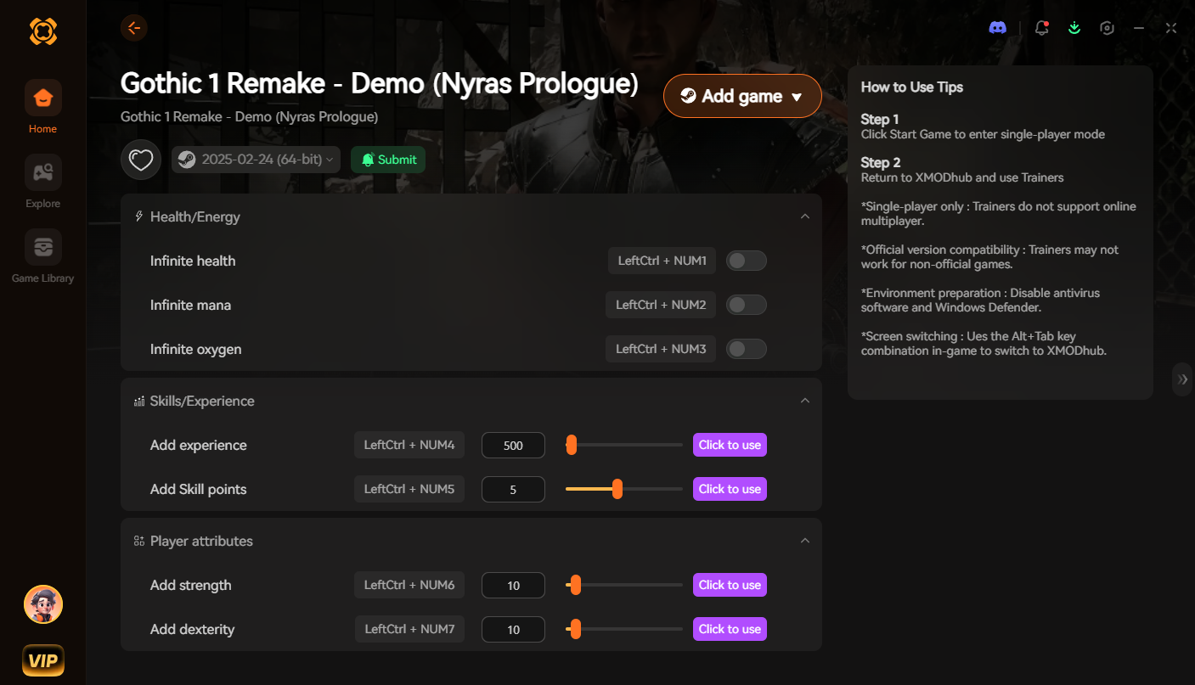Image resolution: width=1195 pixels, height=685 pixels.
Task: Click the Add Skill points slider handle
Action: [617, 489]
